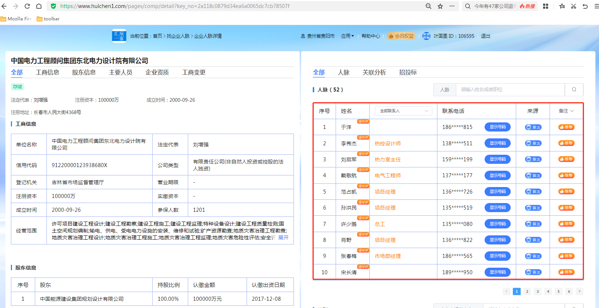Expand the 备注 column dropdown
Image resolution: width=599 pixels, height=308 pixels.
coord(566,111)
